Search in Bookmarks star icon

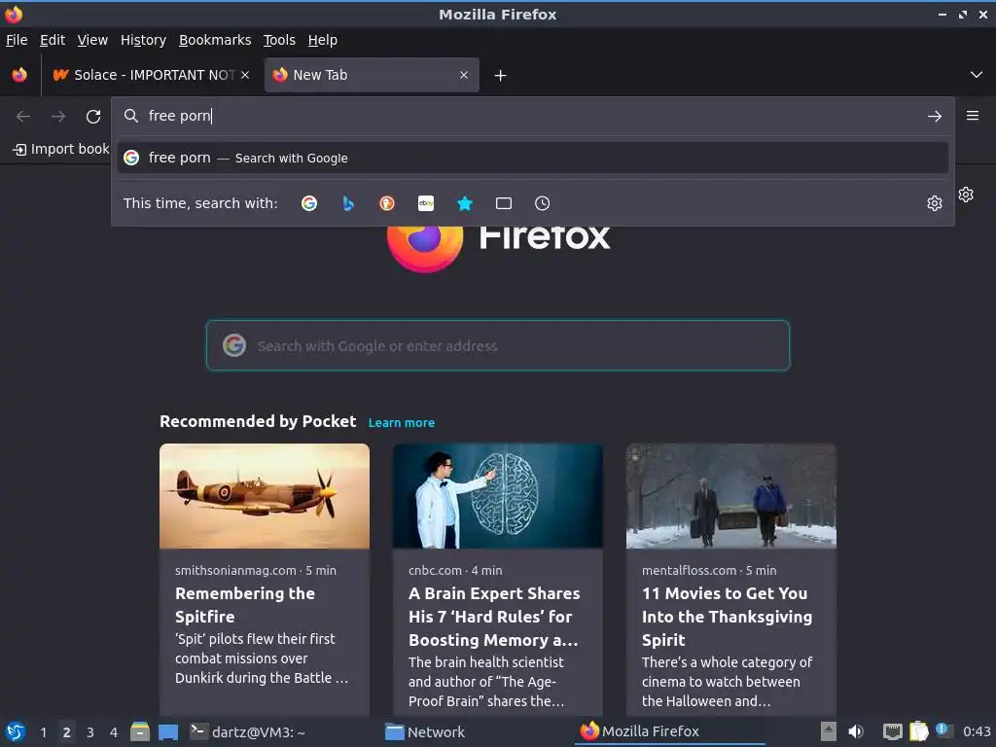pos(465,203)
